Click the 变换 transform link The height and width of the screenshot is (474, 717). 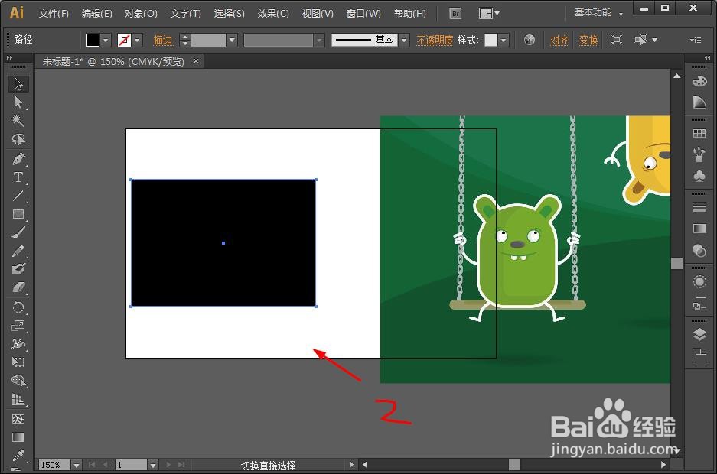[x=588, y=41]
